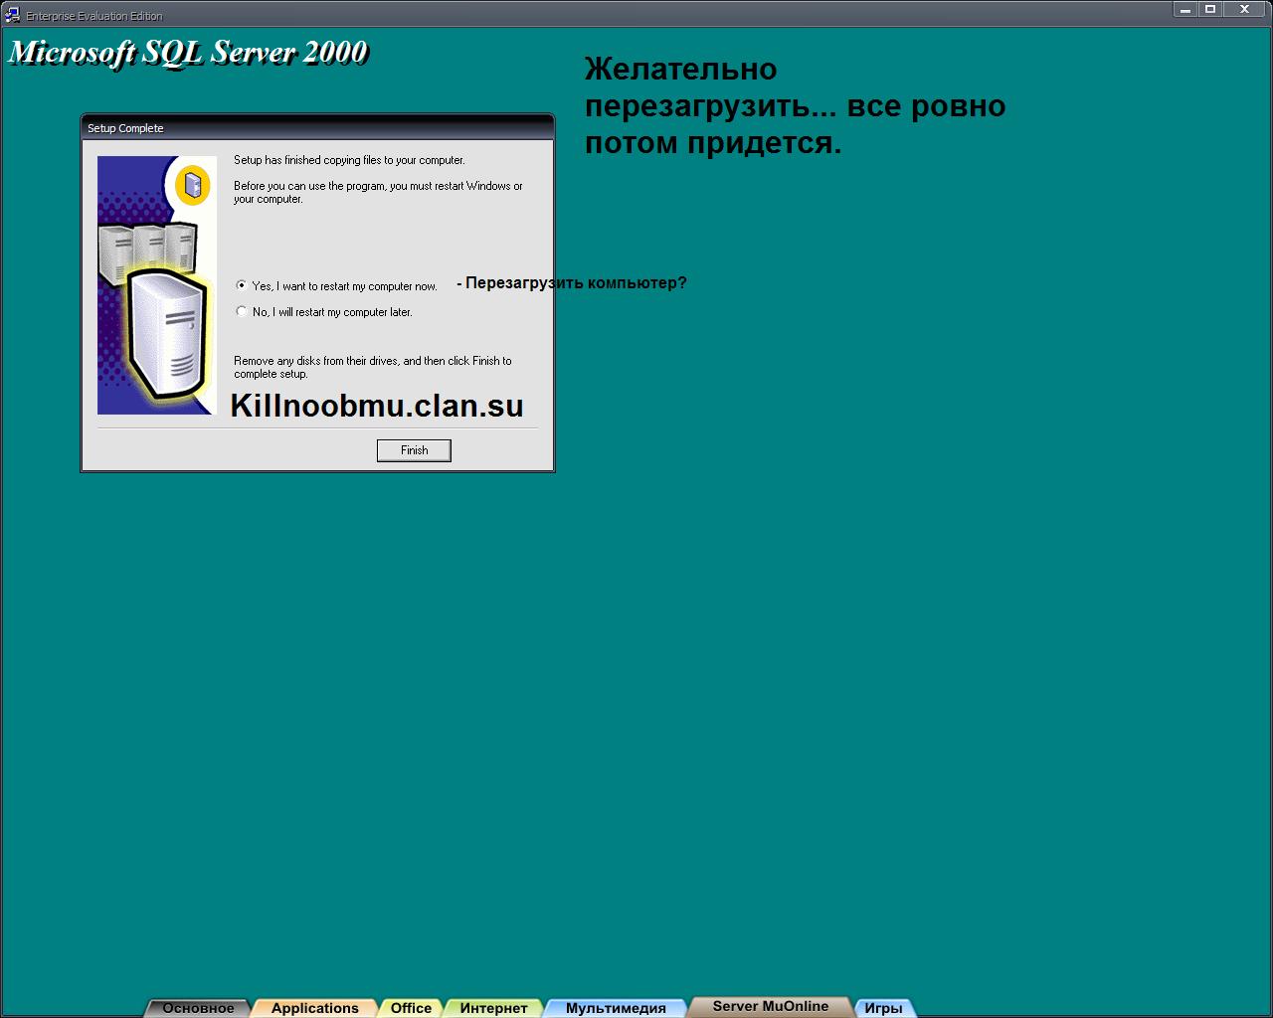
Task: Click the yellow circular server icon
Action: 192,186
